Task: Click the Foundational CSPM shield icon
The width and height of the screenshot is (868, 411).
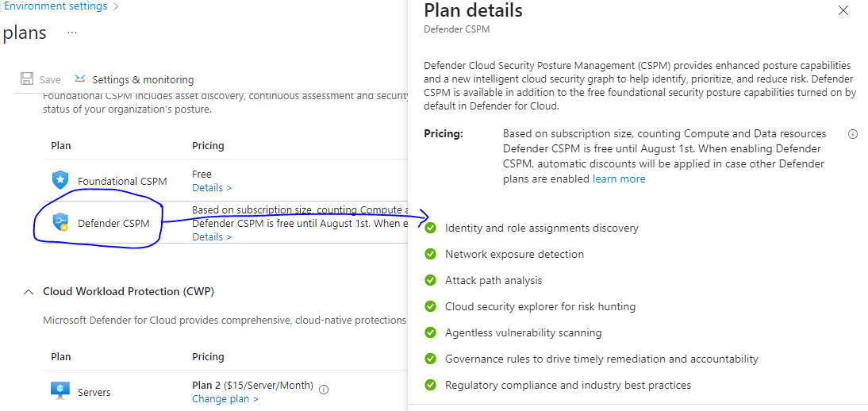Action: pyautogui.click(x=60, y=180)
